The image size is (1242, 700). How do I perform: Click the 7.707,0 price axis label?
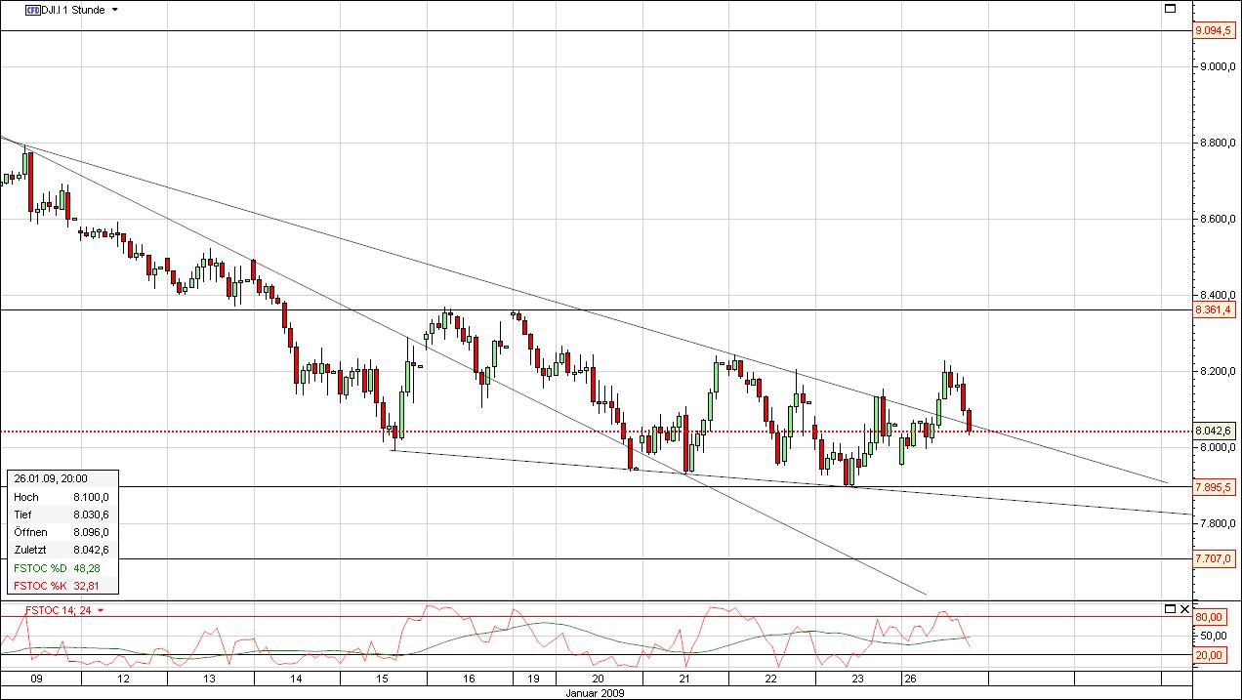coord(1214,558)
